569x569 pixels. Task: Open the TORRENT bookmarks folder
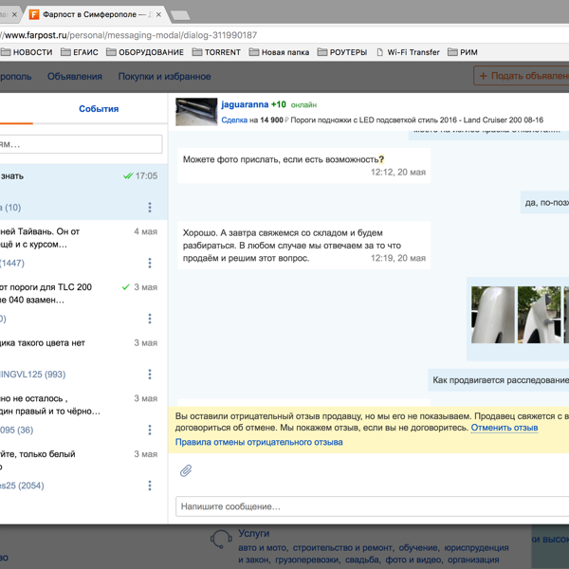coord(216,52)
